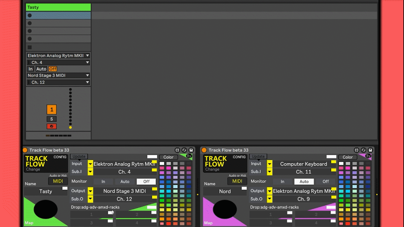Screen dimensions: 404x227
Task: Arm the Tasty track for recording
Action: point(51,126)
